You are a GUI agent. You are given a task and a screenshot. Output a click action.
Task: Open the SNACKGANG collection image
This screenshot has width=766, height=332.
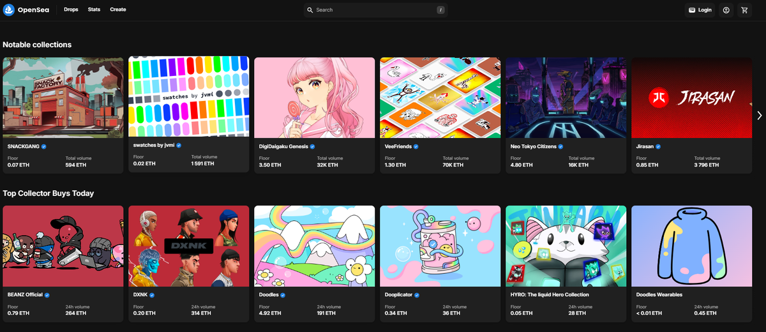[x=63, y=98]
